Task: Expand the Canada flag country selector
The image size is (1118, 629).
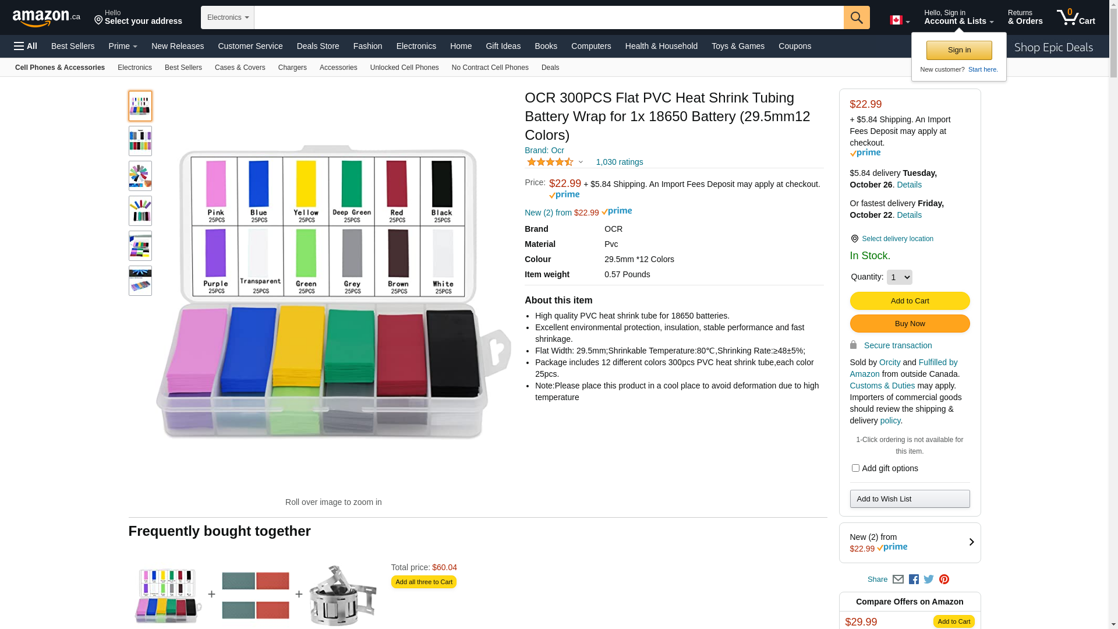Action: coord(899,20)
